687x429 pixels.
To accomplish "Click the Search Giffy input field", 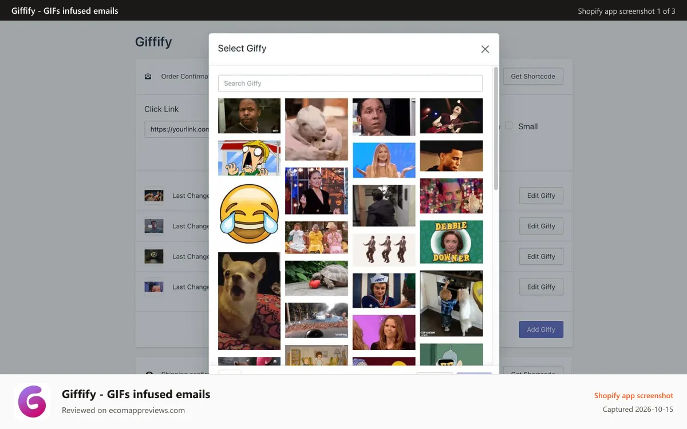I will pyautogui.click(x=350, y=83).
